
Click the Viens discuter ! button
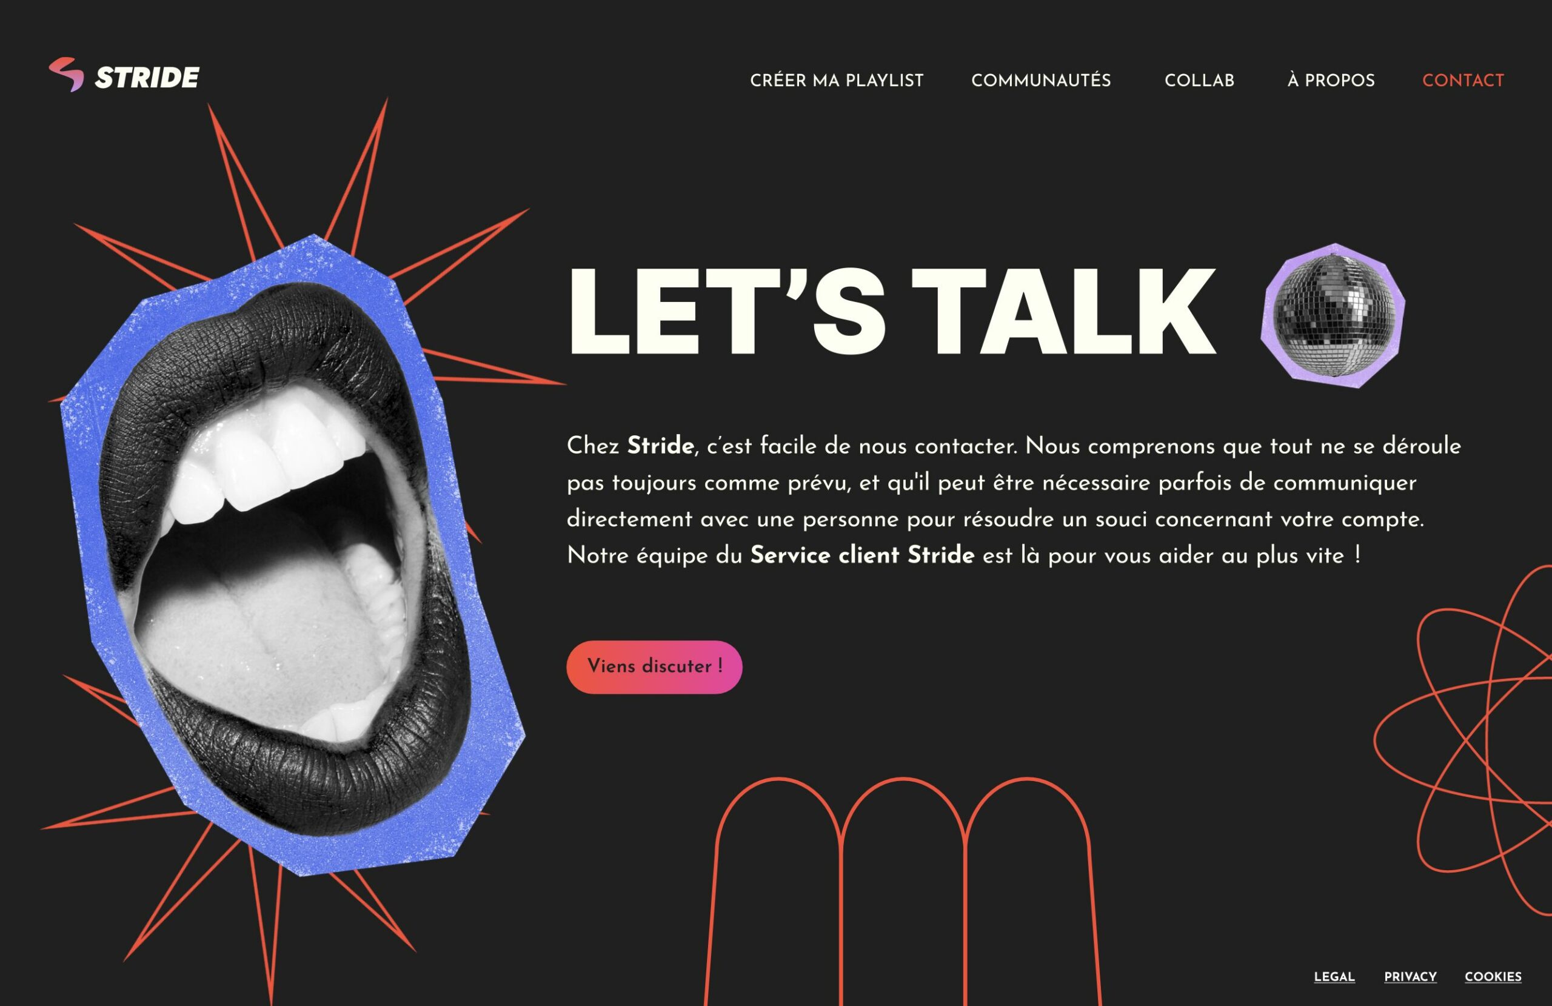pyautogui.click(x=654, y=667)
